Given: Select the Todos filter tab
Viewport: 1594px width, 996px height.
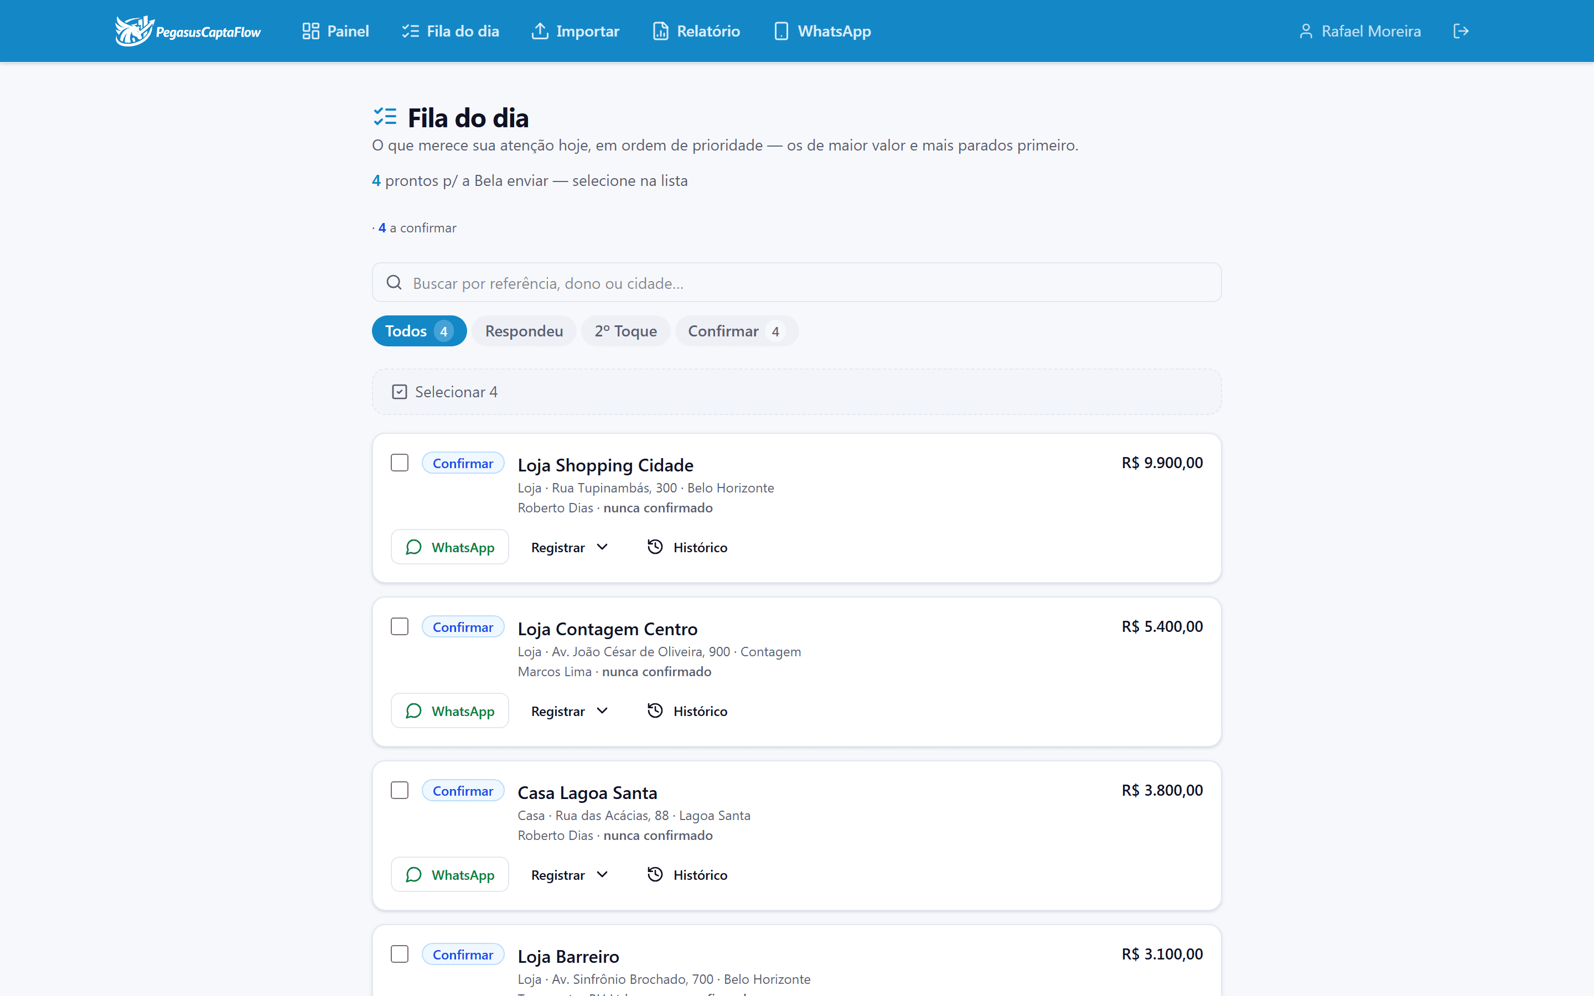Looking at the screenshot, I should [x=420, y=331].
